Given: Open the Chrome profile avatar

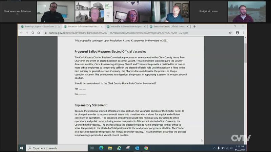Looking at the screenshot, I should [237, 33].
